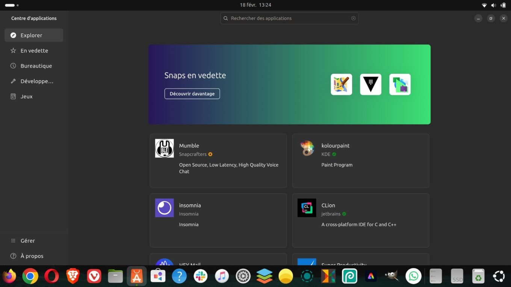Open the Trash recycle dock icon
The height and width of the screenshot is (287, 511).
tap(478, 276)
